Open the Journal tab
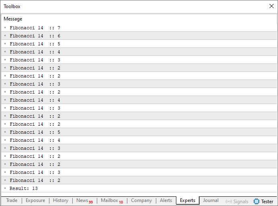278x206 pixels. (x=211, y=200)
